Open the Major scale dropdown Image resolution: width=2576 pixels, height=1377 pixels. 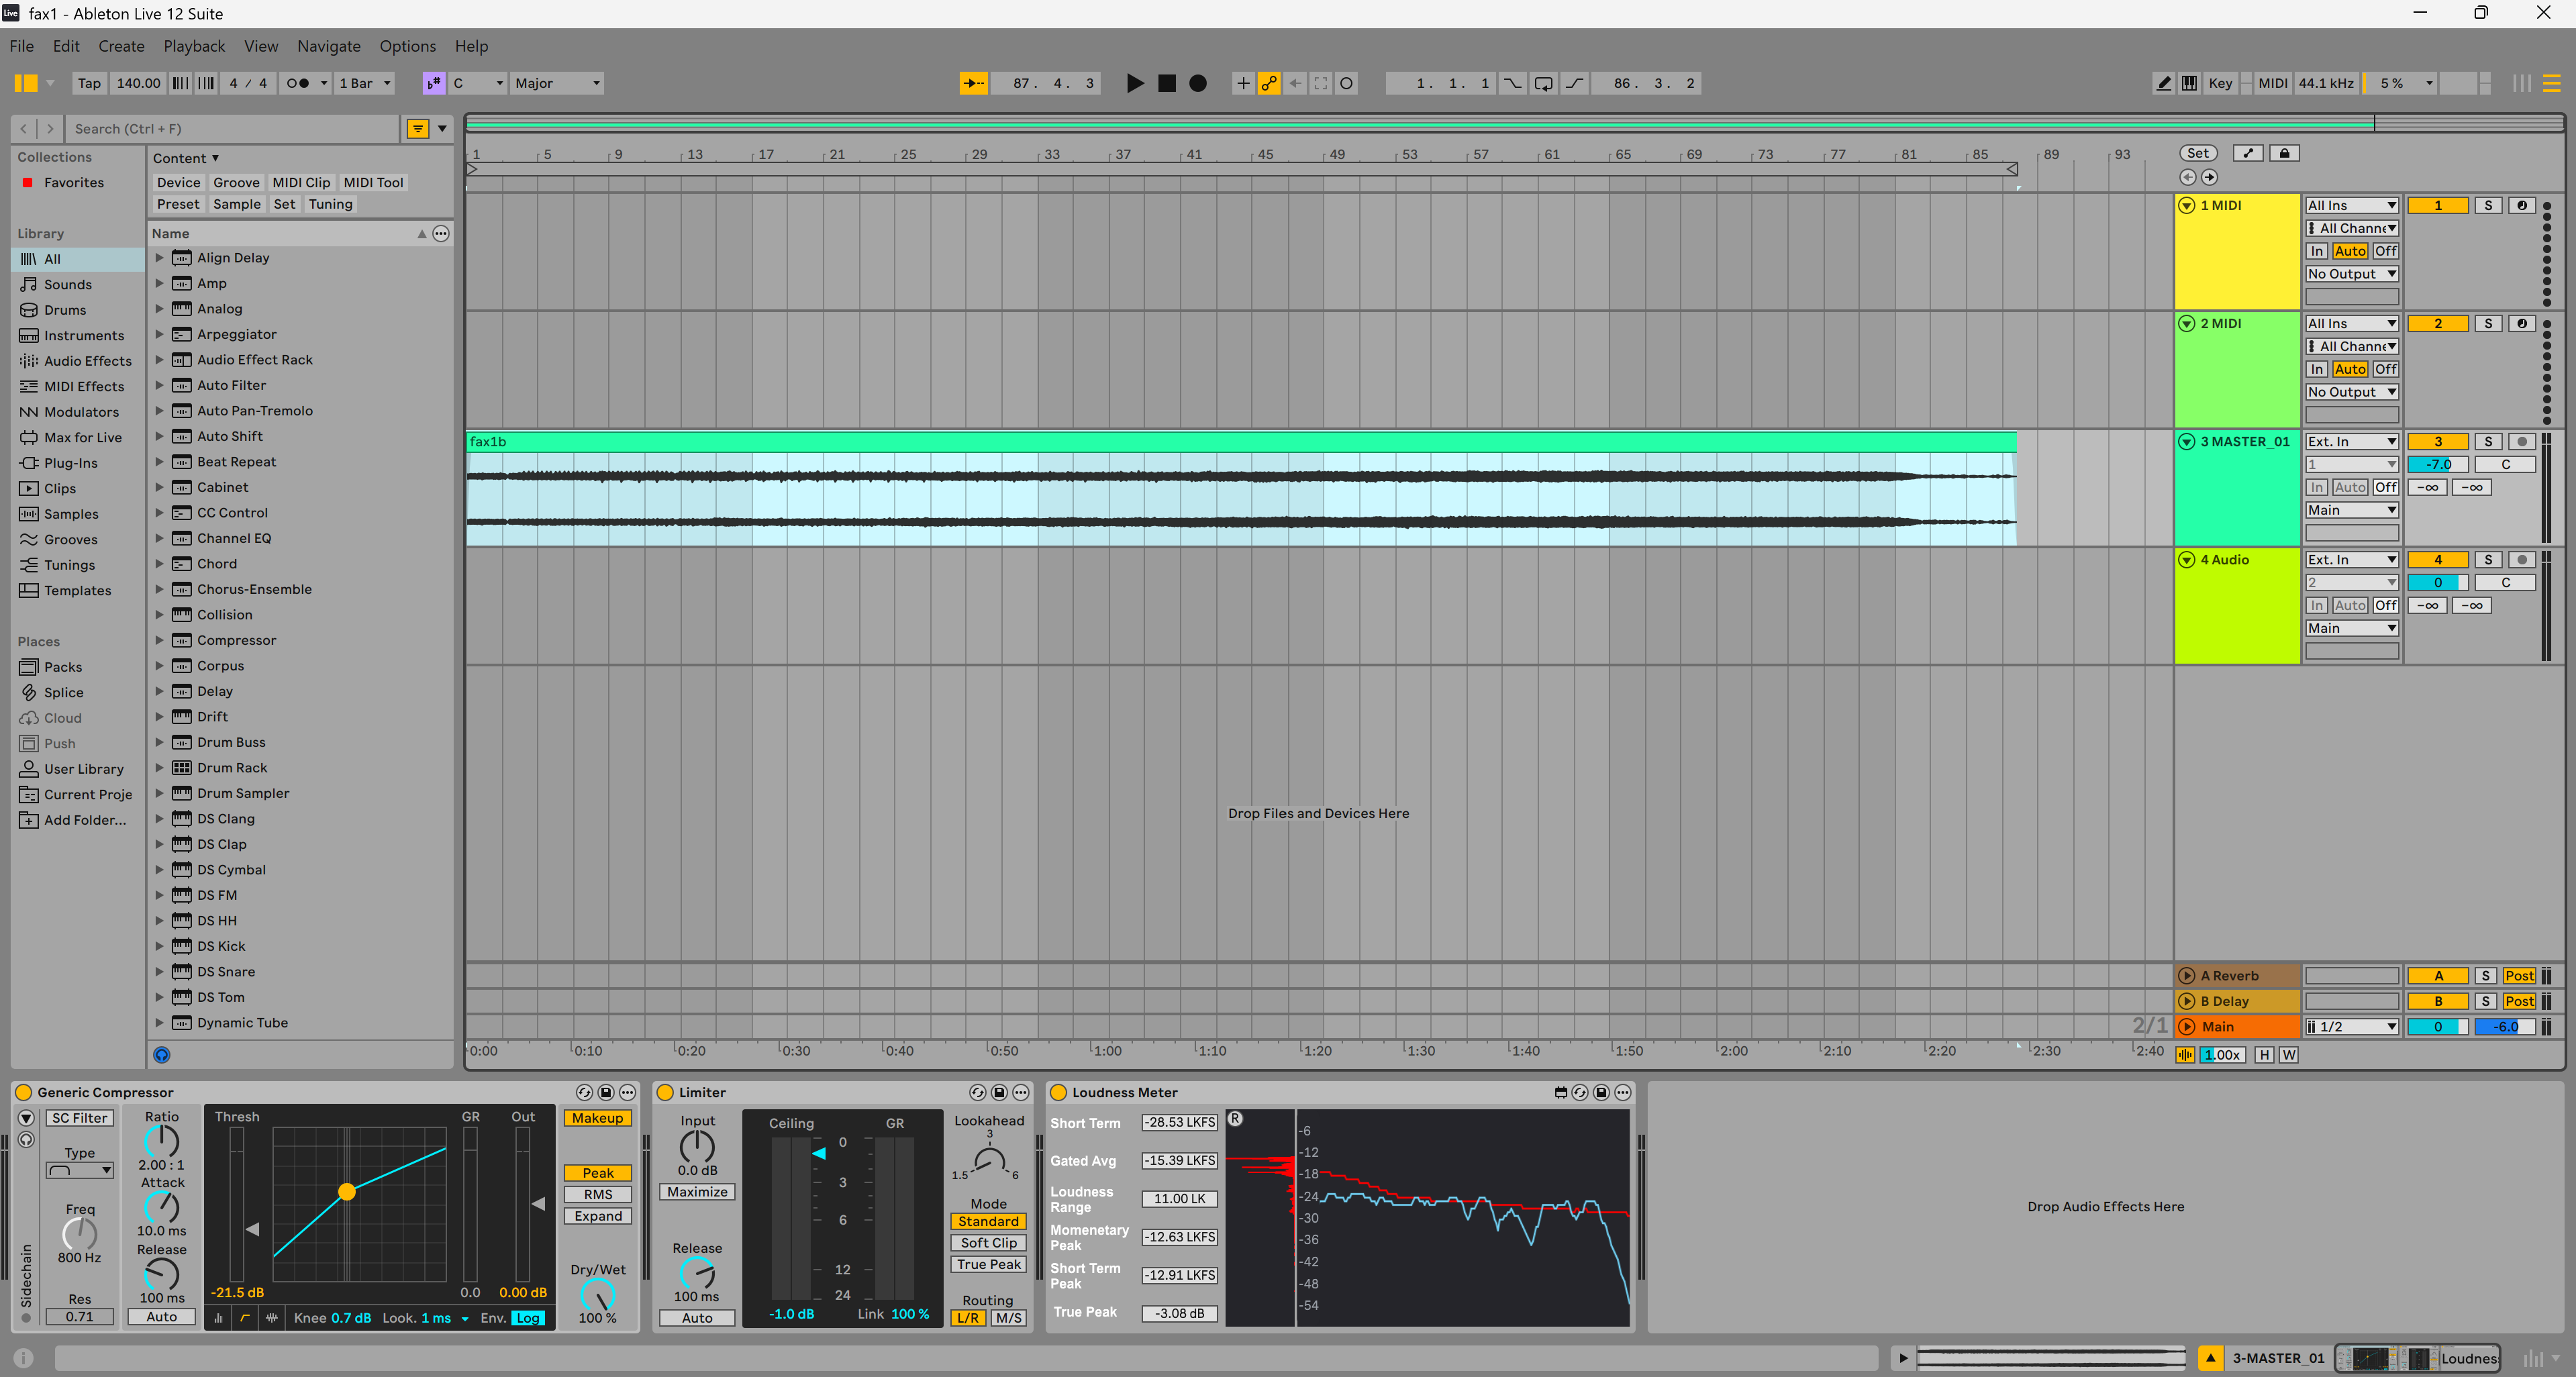(x=557, y=83)
